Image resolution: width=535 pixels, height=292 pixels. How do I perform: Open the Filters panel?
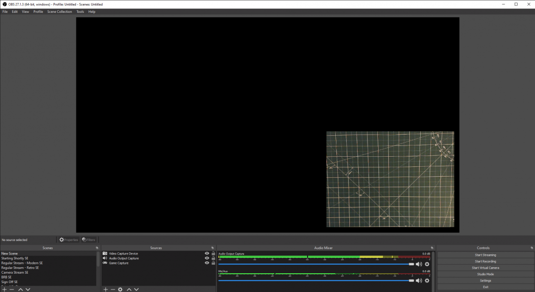pyautogui.click(x=88, y=240)
